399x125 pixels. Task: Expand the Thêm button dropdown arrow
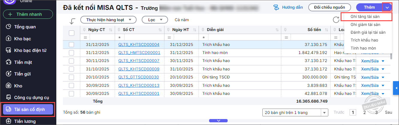pyautogui.click(x=387, y=7)
